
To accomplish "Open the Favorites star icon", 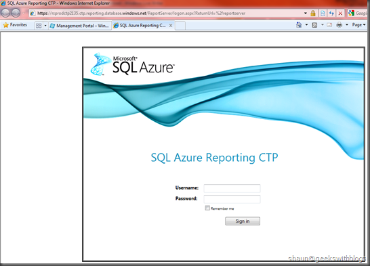I will [x=6, y=25].
